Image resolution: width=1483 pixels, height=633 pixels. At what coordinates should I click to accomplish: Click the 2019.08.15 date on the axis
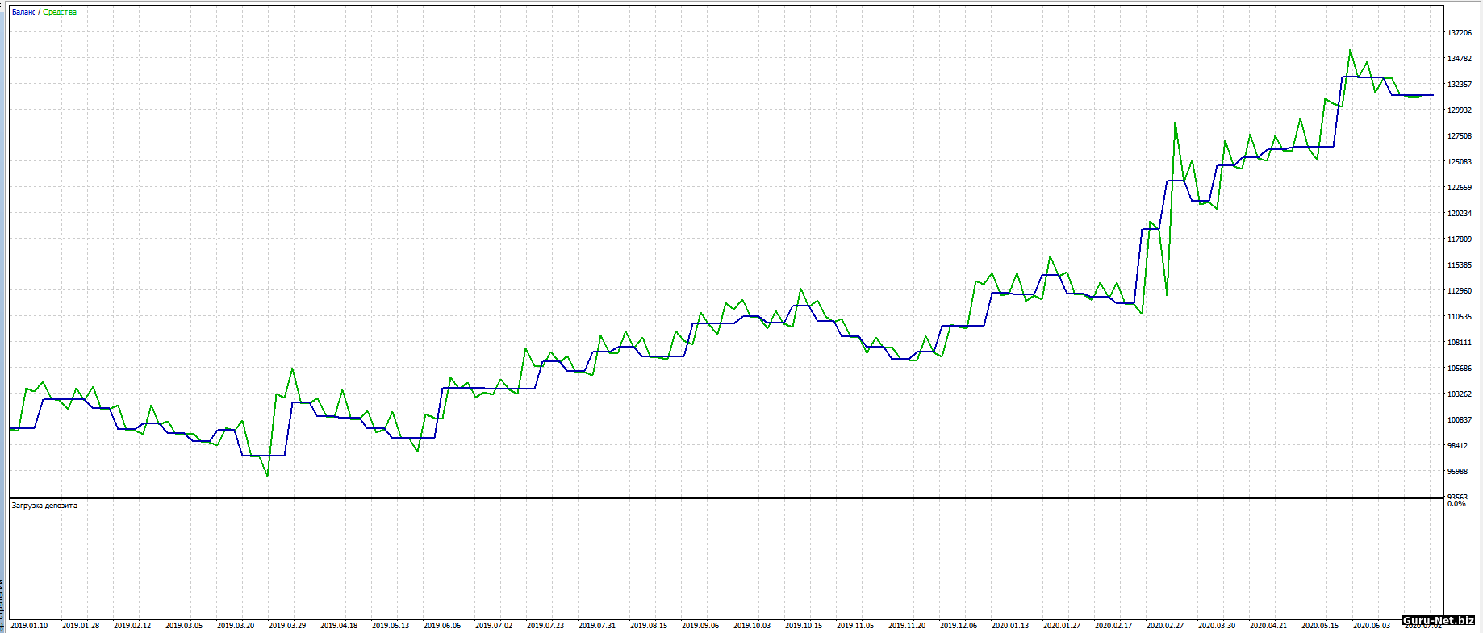(x=649, y=626)
